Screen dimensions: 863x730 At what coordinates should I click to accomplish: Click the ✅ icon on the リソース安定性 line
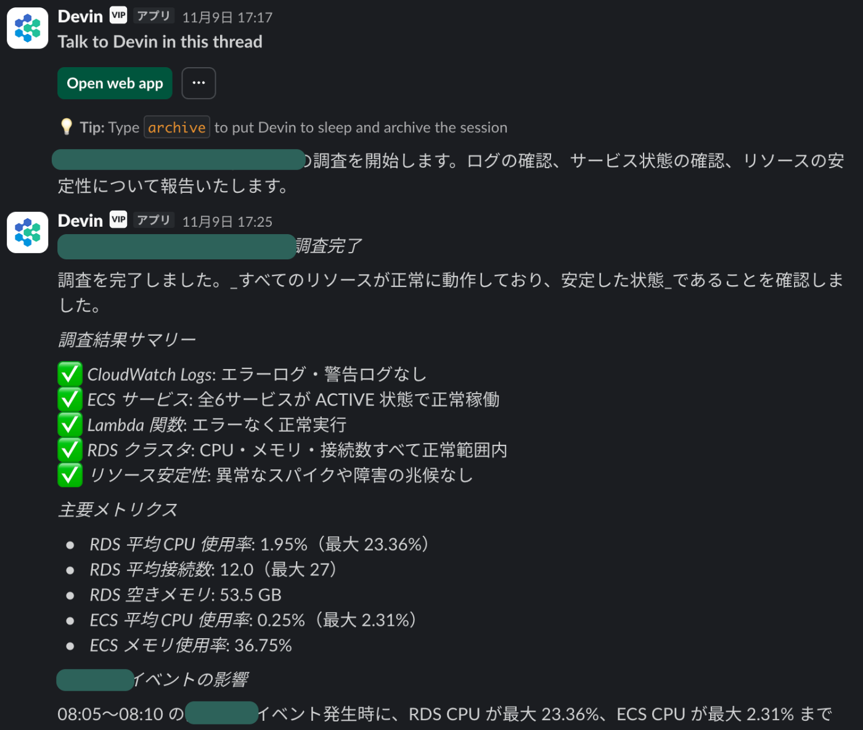click(x=70, y=475)
